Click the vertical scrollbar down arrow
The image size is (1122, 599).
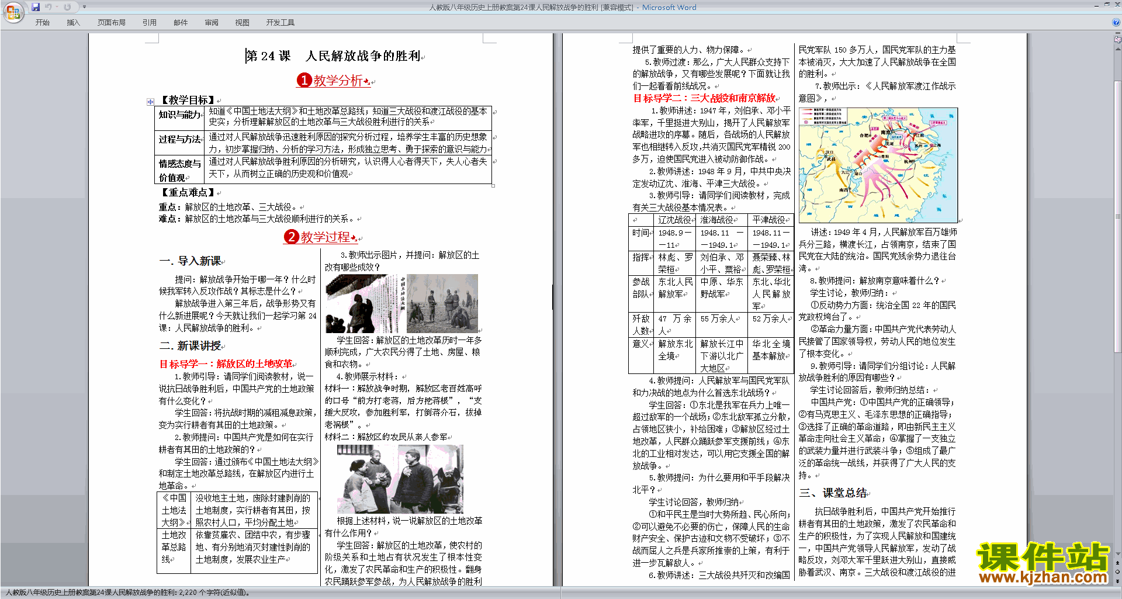point(1118,553)
